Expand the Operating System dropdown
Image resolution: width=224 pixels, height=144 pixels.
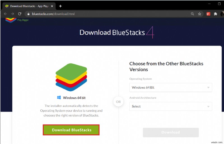coord(171,87)
